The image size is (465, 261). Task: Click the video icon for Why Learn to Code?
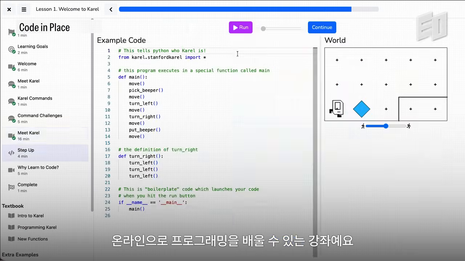click(x=12, y=170)
